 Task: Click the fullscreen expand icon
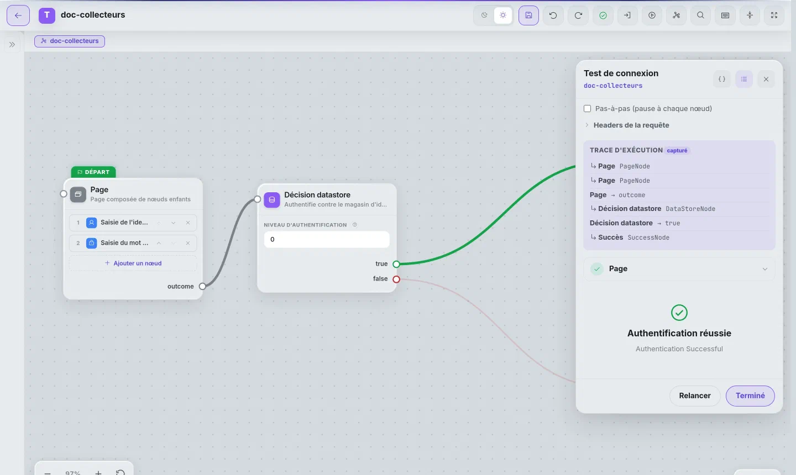point(774,15)
